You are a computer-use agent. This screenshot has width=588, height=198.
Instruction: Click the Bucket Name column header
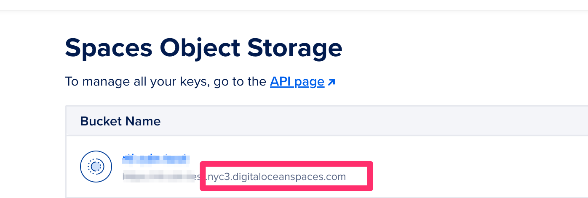(x=120, y=121)
